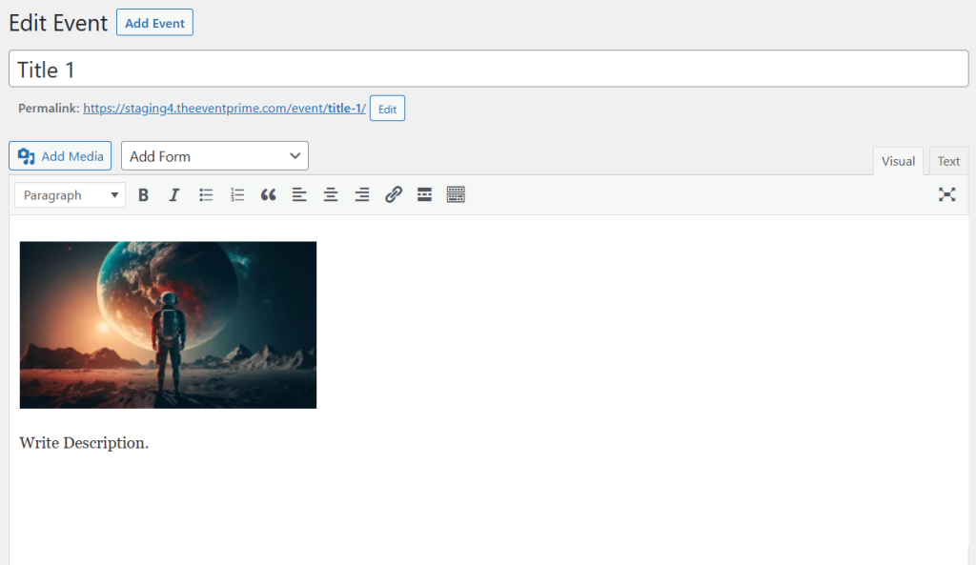Click the Add Event button
The width and height of the screenshot is (976, 565).
point(153,22)
